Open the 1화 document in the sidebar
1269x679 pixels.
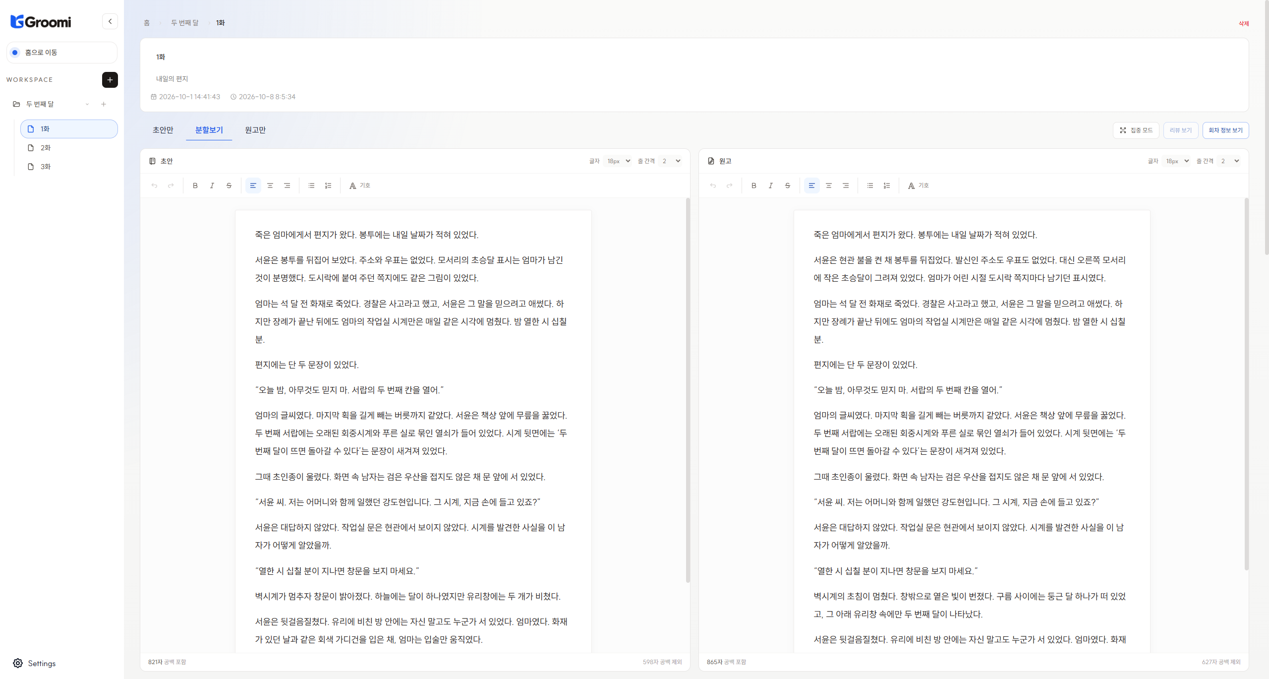(x=69, y=129)
